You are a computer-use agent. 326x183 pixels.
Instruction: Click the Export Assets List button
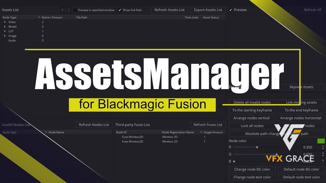(208, 10)
